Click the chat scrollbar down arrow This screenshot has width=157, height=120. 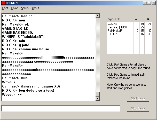click(98, 99)
